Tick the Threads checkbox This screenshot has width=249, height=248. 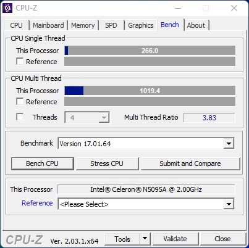pos(20,117)
